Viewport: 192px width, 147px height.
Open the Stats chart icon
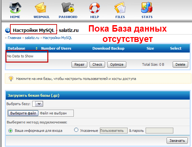pos(147,8)
